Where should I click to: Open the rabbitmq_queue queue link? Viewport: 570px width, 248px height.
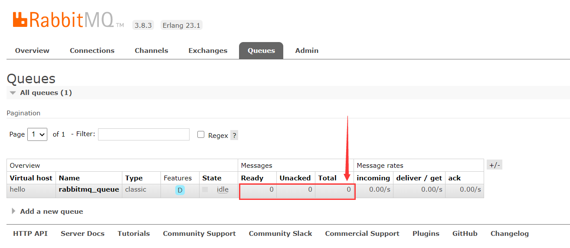click(x=89, y=189)
